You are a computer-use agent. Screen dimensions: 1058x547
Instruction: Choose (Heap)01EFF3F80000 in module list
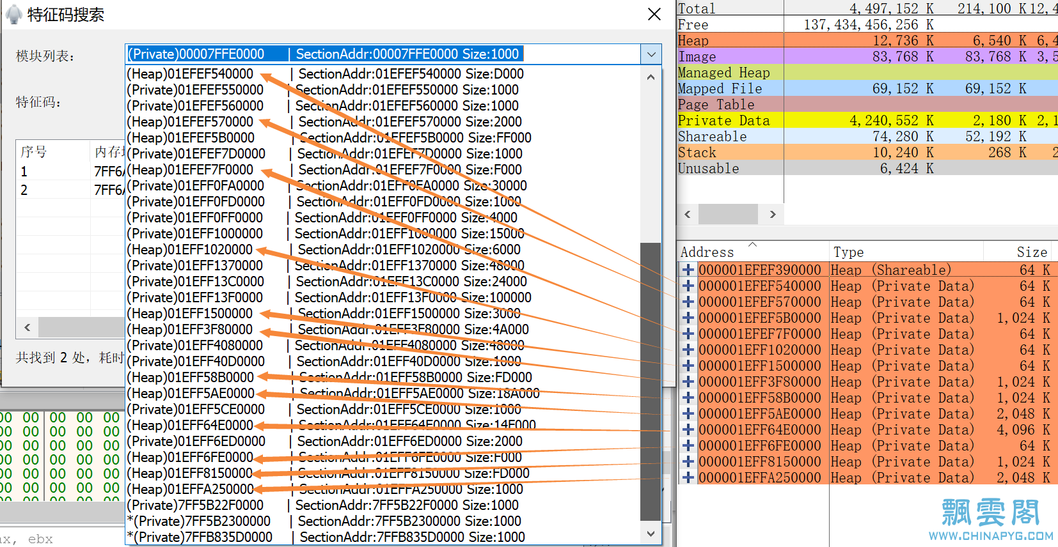click(383, 329)
